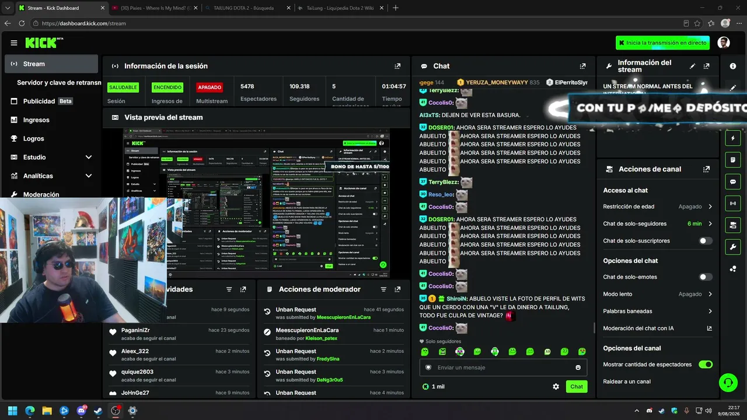Click the document rail icon
The width and height of the screenshot is (747, 420).
click(733, 159)
